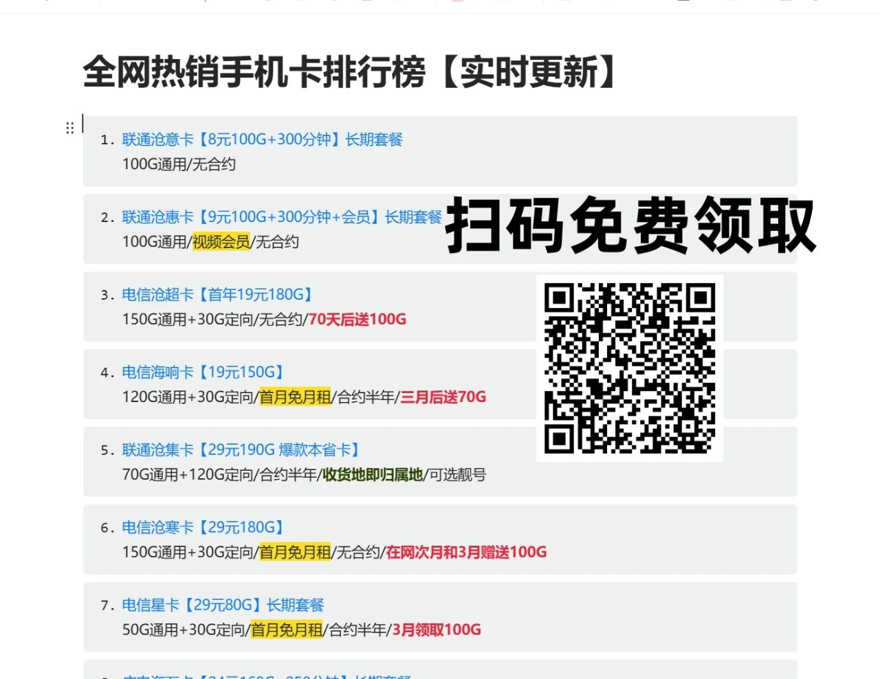Click 首月免月租 highlight in the 电信星卡 row
Image resolution: width=880 pixels, height=679 pixels.
[x=287, y=630]
